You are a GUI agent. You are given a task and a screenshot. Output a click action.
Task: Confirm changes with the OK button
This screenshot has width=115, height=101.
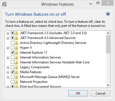[78, 93]
